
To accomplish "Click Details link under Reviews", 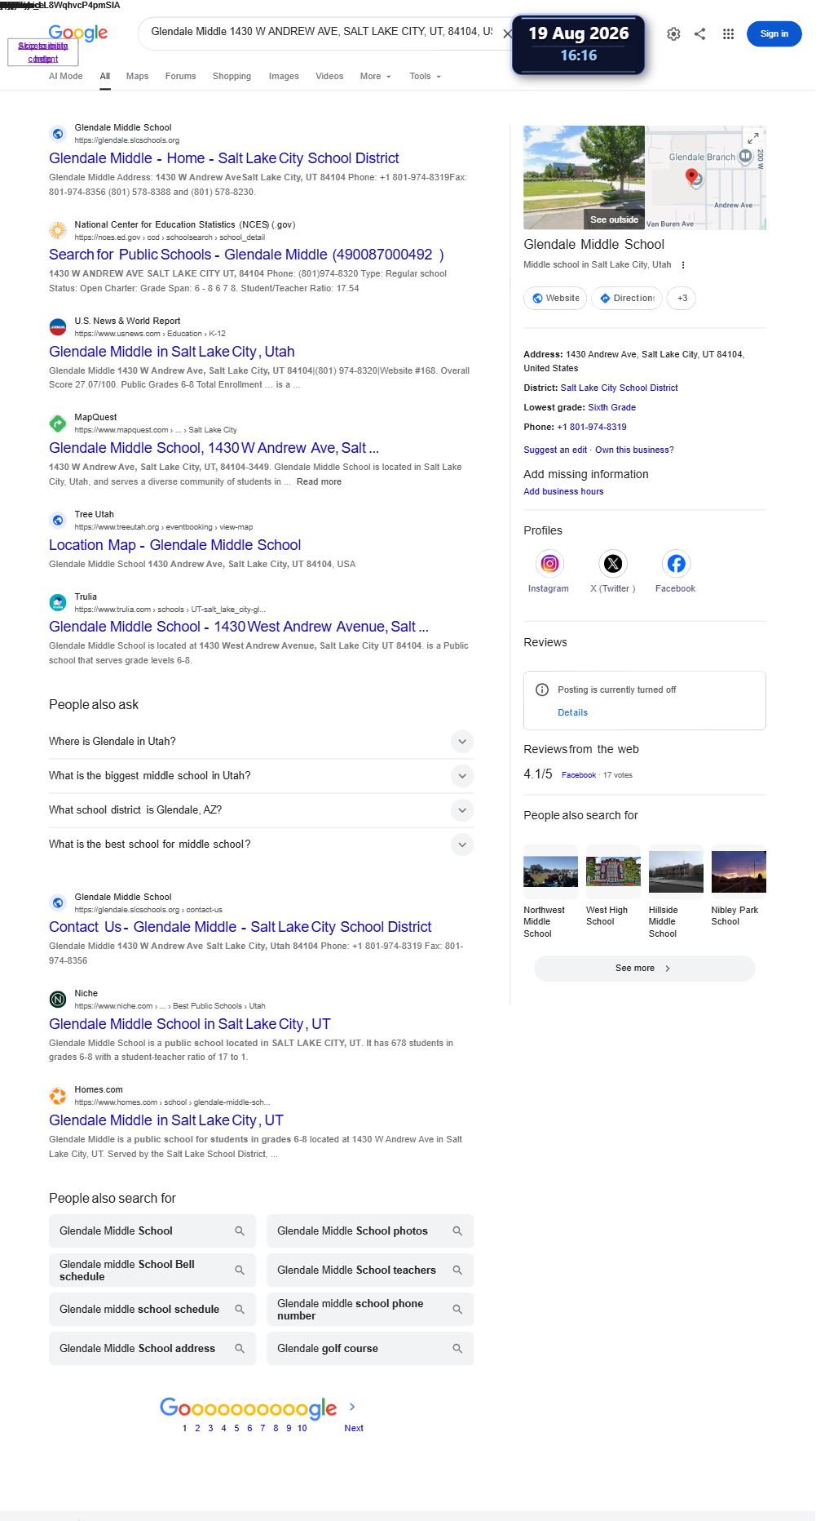I will tap(572, 713).
